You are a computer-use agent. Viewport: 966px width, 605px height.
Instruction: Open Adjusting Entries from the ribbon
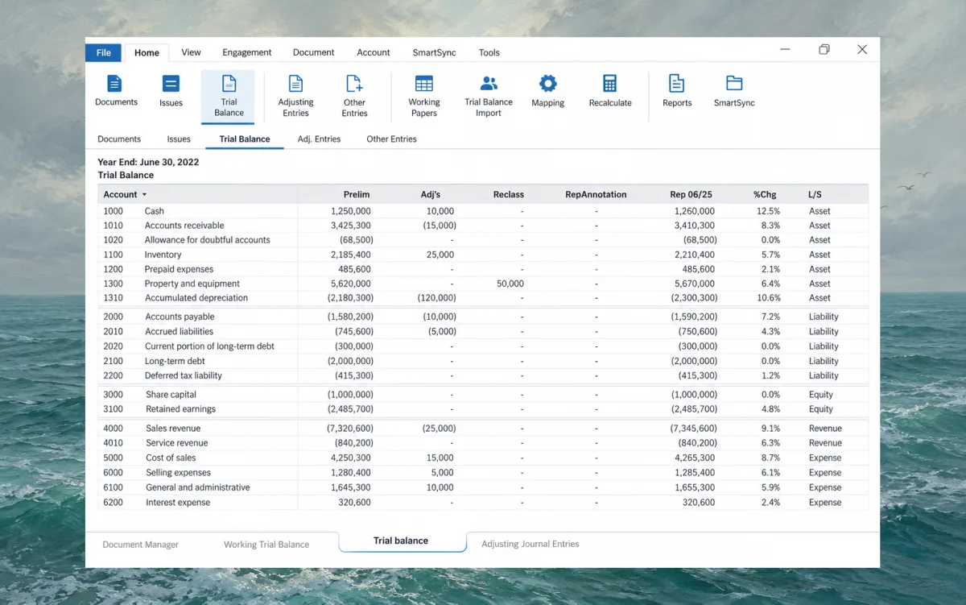(295, 97)
